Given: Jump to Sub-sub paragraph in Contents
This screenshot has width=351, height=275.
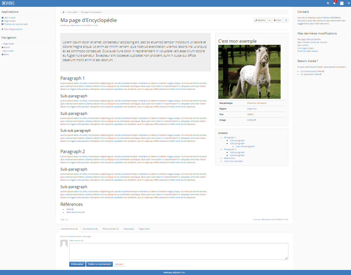Looking at the screenshot, I should pos(245,147).
